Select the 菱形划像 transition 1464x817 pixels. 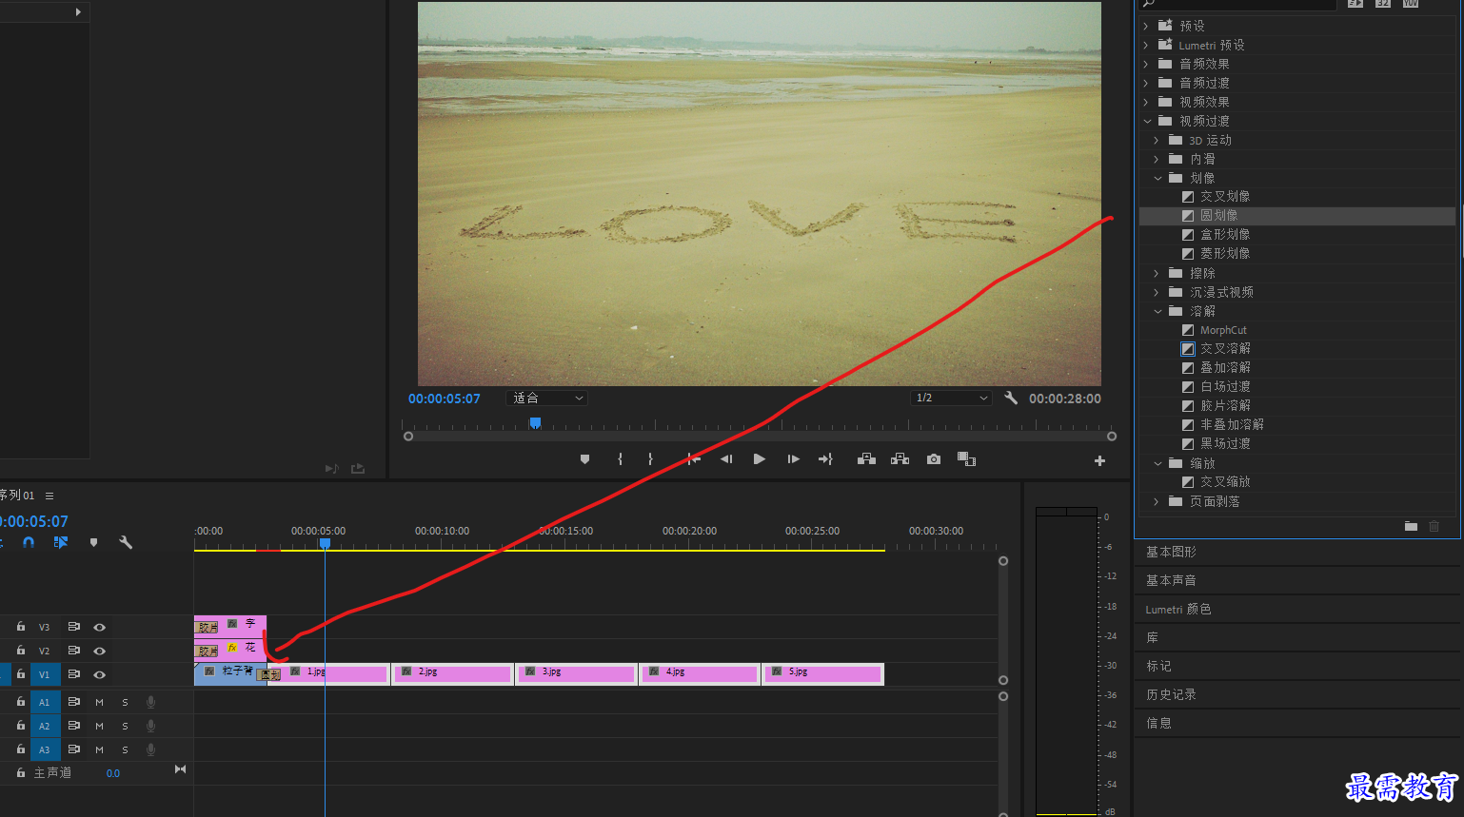[x=1225, y=254]
